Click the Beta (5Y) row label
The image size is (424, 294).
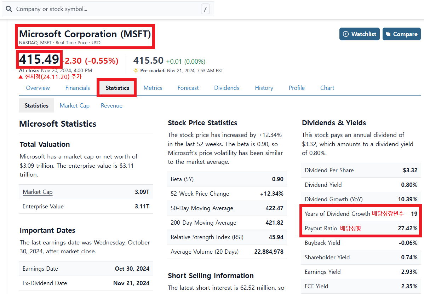(182, 179)
